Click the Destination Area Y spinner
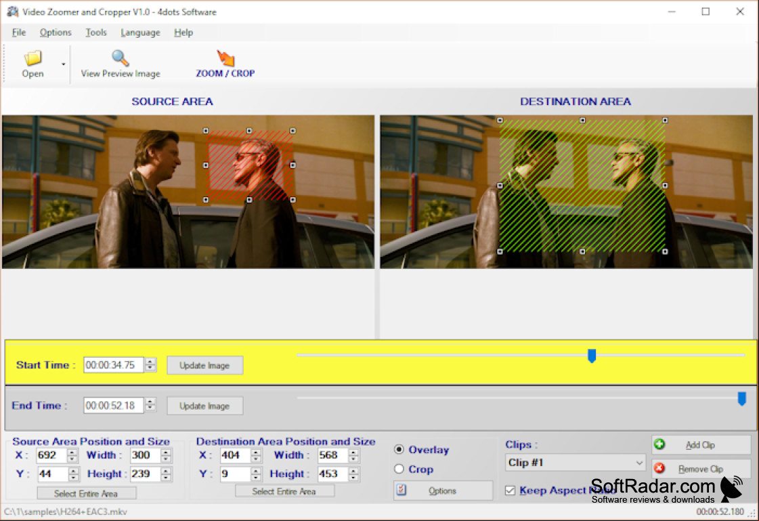The height and width of the screenshot is (521, 759). (255, 474)
